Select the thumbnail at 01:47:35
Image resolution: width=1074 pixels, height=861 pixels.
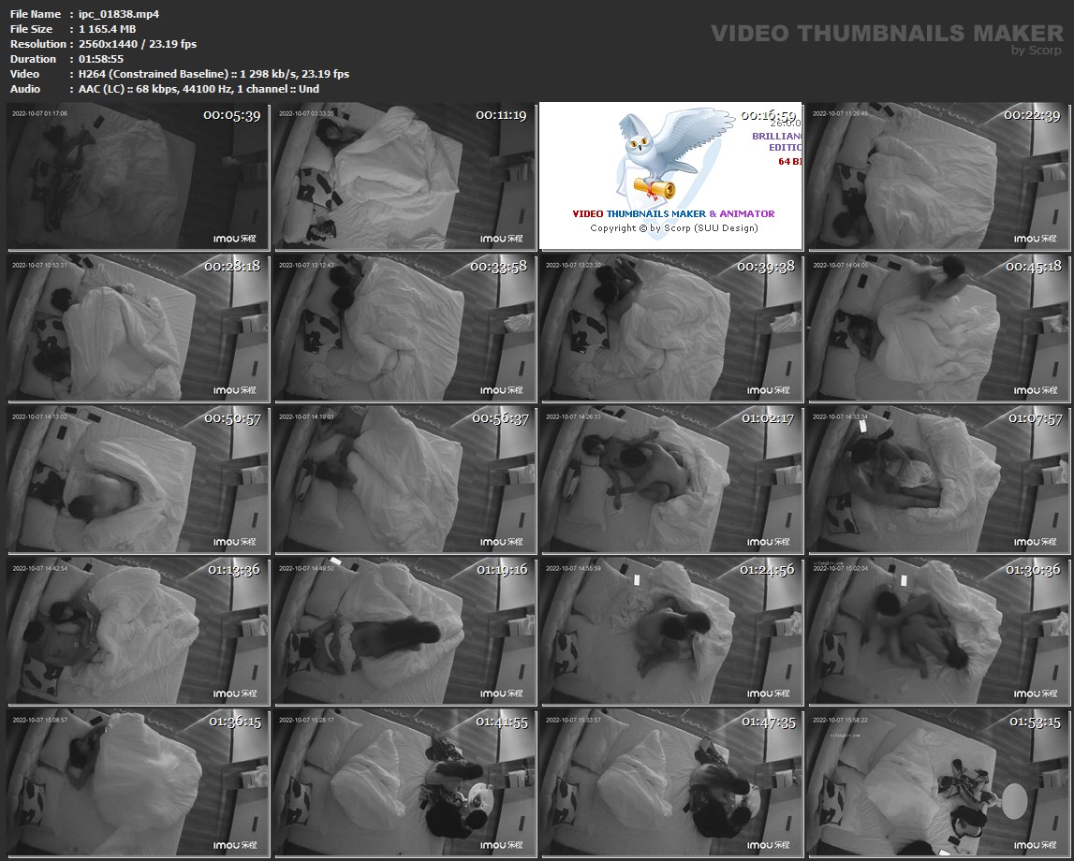click(670, 782)
